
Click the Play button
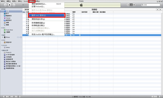click(10, 5)
